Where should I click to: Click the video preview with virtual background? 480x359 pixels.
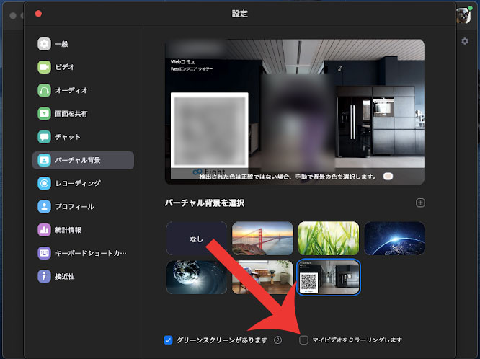[295, 112]
